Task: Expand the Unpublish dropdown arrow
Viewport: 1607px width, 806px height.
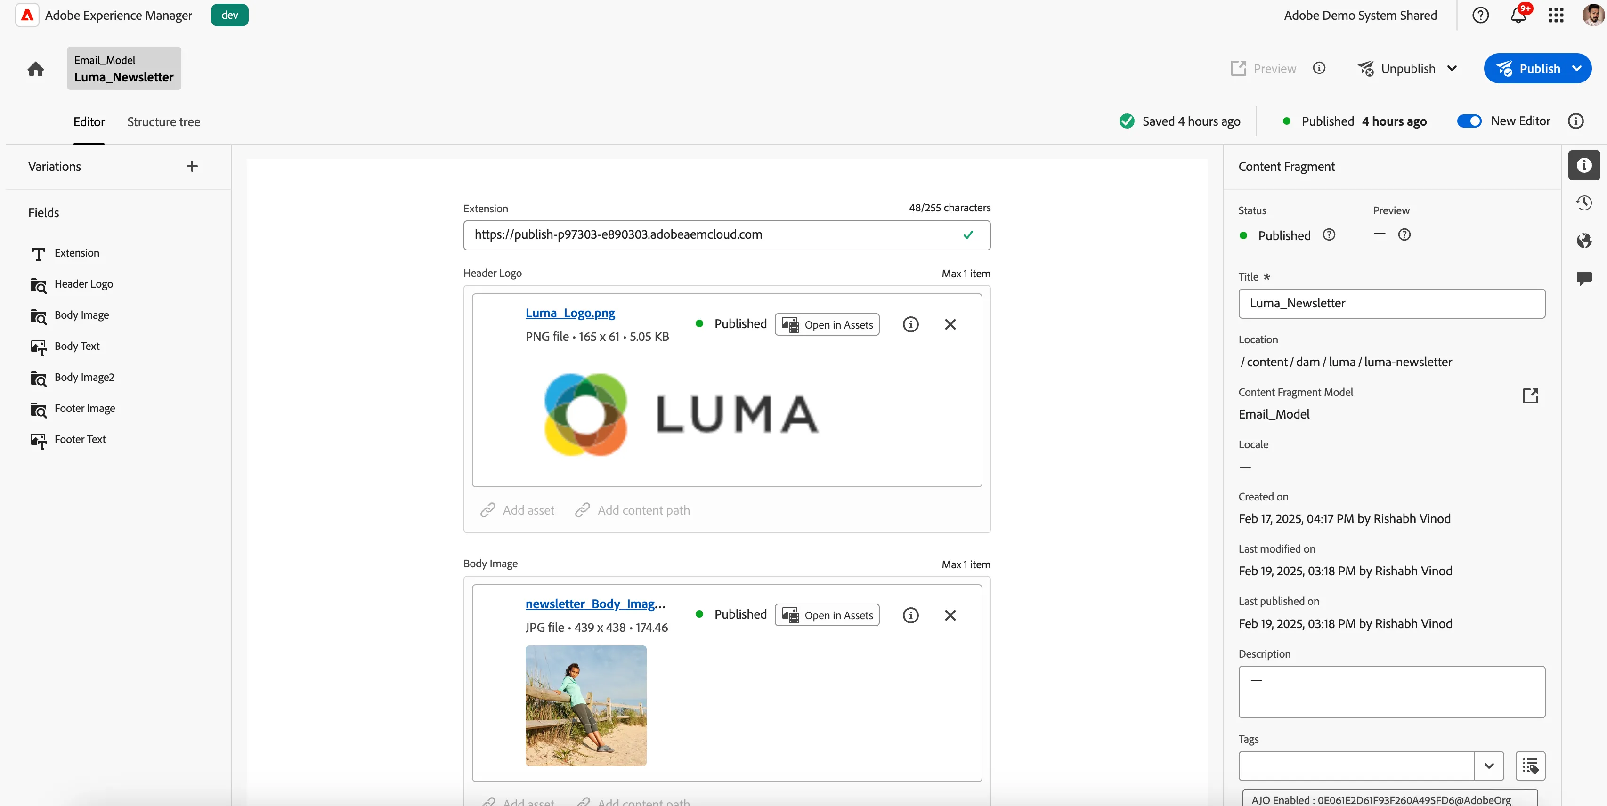Action: [1453, 69]
